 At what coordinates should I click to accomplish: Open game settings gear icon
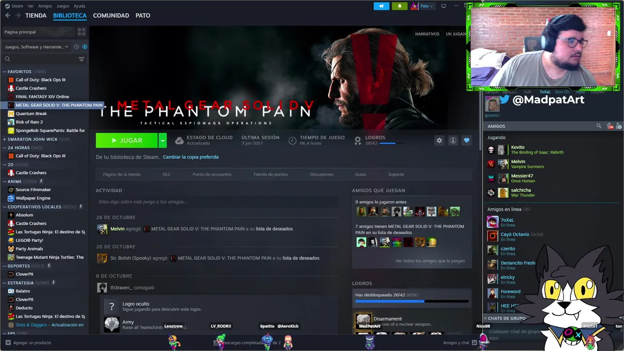[x=439, y=140]
